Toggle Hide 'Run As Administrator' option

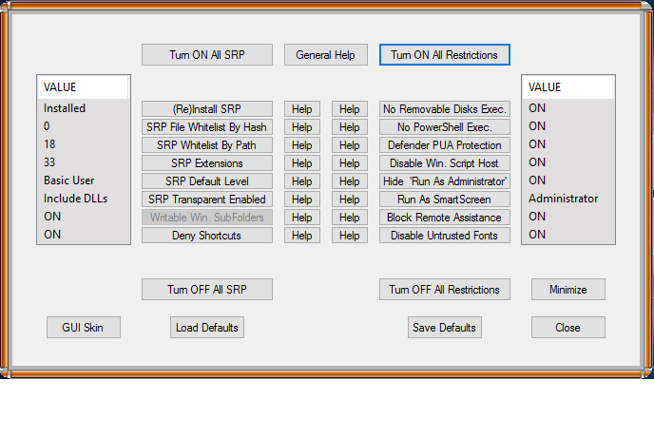click(x=445, y=180)
